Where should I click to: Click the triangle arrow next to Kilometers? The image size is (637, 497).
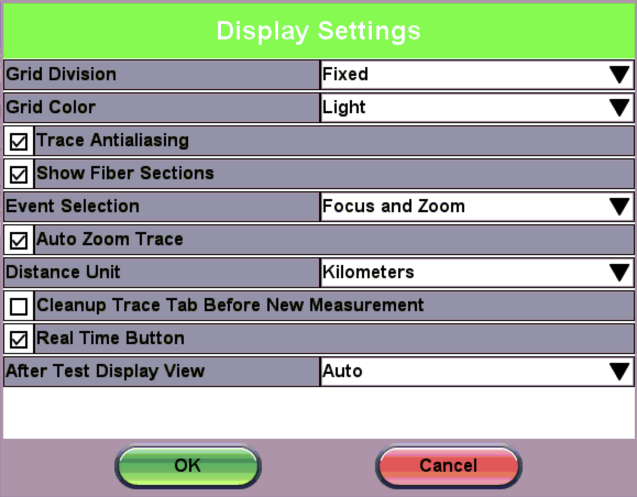(619, 273)
